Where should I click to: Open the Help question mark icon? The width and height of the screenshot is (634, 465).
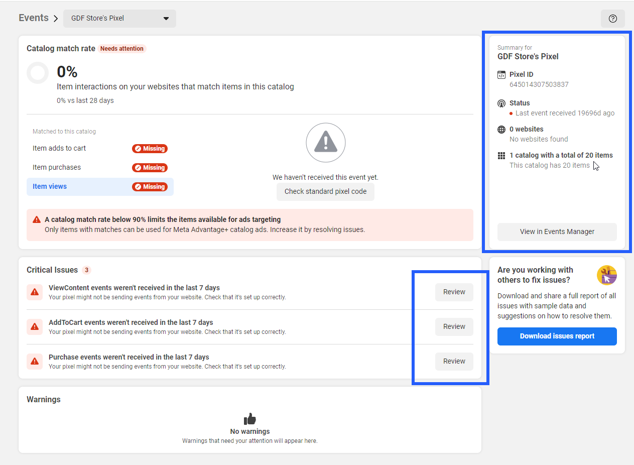pyautogui.click(x=613, y=18)
